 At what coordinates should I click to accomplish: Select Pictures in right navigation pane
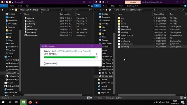(105, 40)
